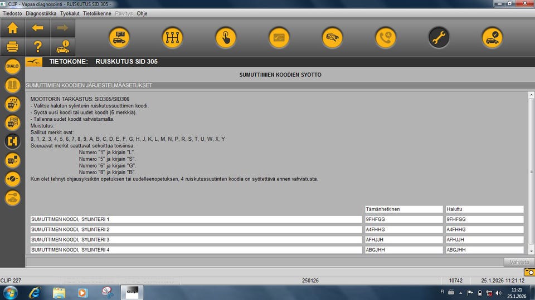Open the book documentation sidebar icon

click(x=12, y=85)
